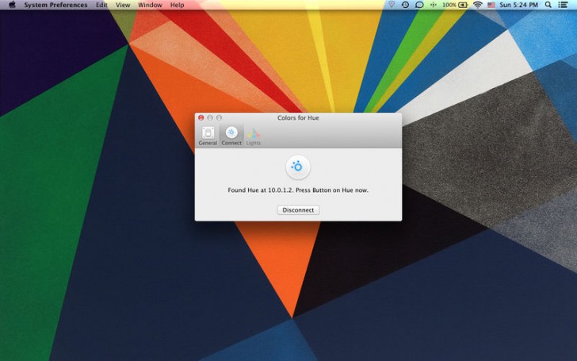The width and height of the screenshot is (577, 361).
Task: Open Spotlight search
Action: point(548,5)
